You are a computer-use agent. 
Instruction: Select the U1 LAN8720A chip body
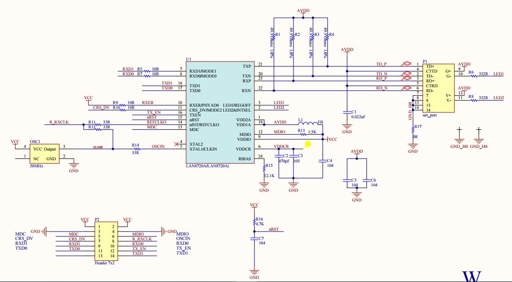point(220,112)
